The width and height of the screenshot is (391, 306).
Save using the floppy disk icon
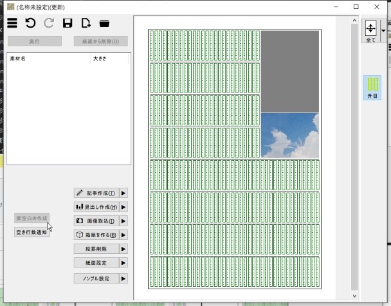(68, 23)
